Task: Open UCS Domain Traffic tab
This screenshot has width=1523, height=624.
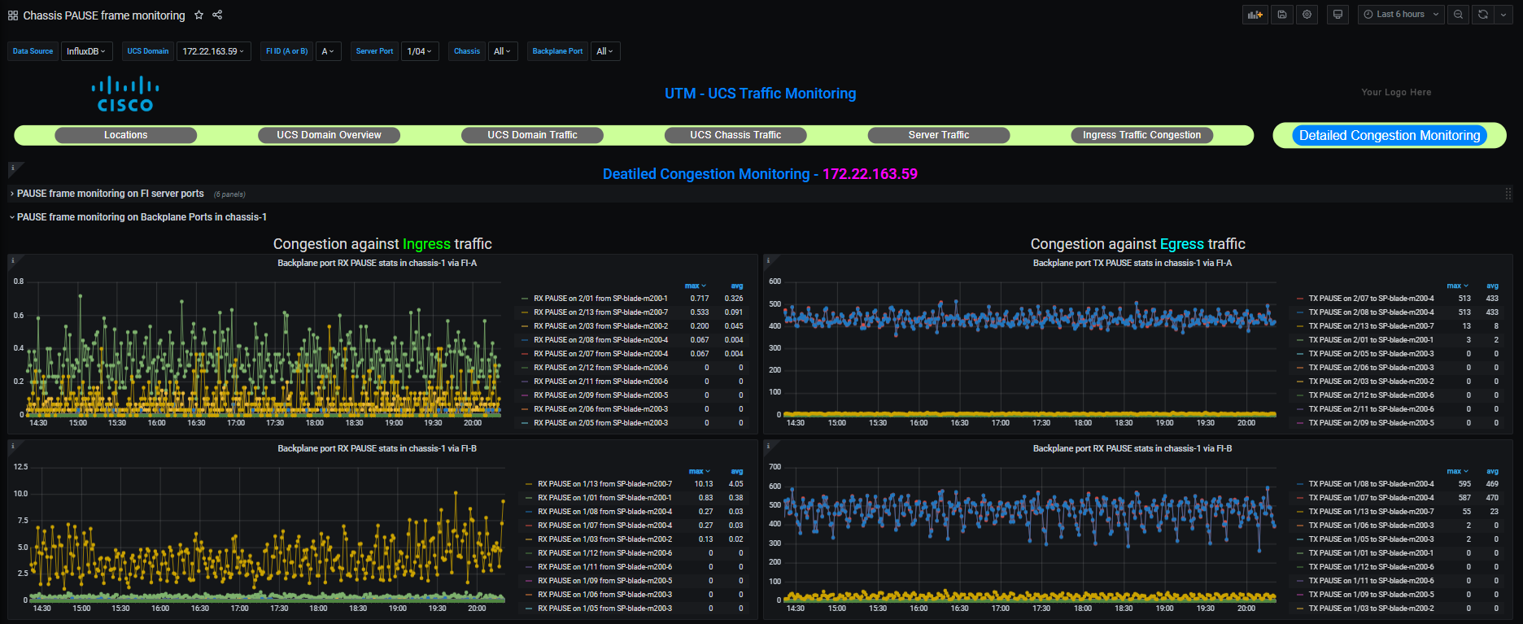Action: (x=532, y=135)
